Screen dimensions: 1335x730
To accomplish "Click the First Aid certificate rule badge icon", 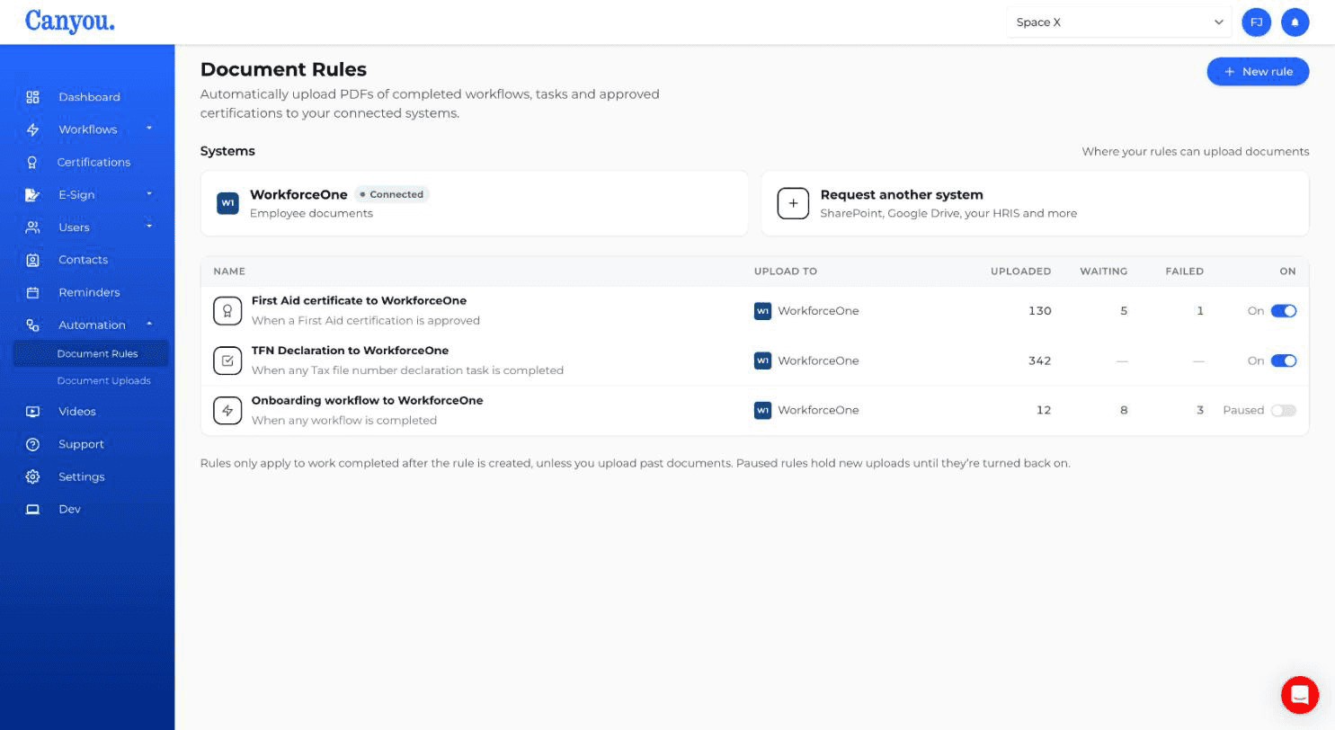I will pos(227,311).
